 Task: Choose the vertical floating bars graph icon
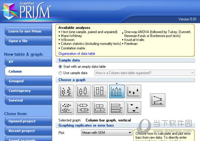100,91
